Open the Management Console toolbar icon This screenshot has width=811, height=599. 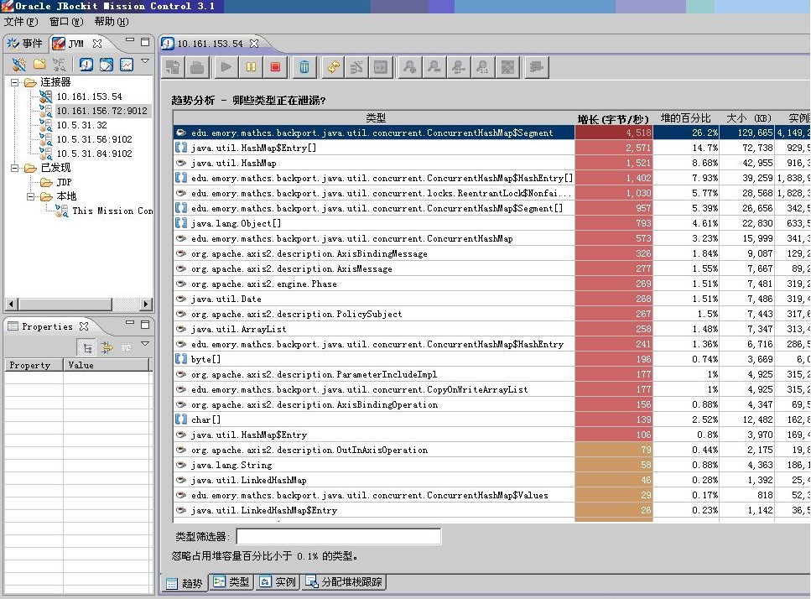coord(86,64)
